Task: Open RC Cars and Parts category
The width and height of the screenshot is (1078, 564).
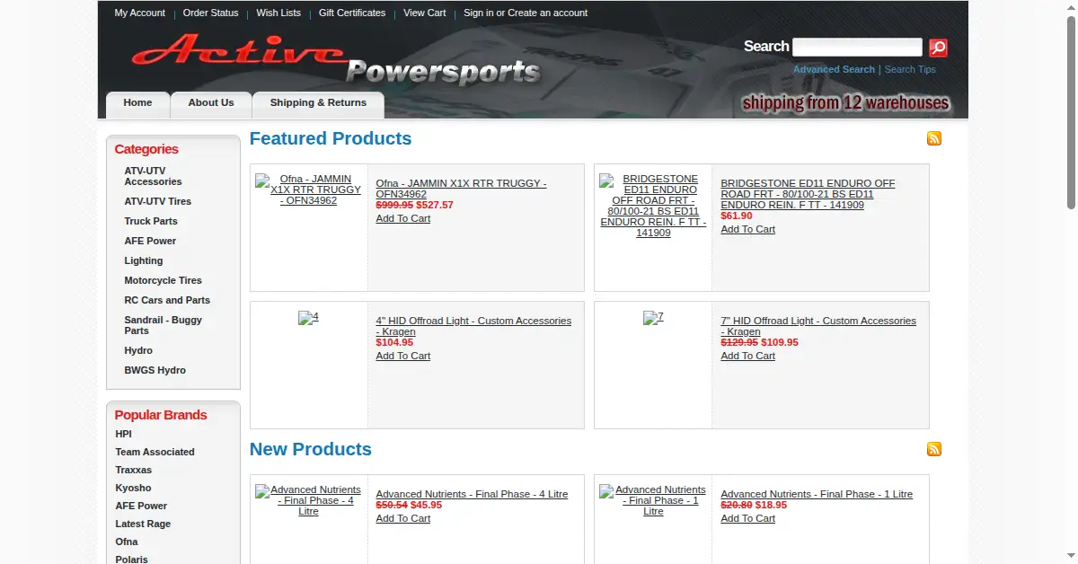Action: point(167,300)
